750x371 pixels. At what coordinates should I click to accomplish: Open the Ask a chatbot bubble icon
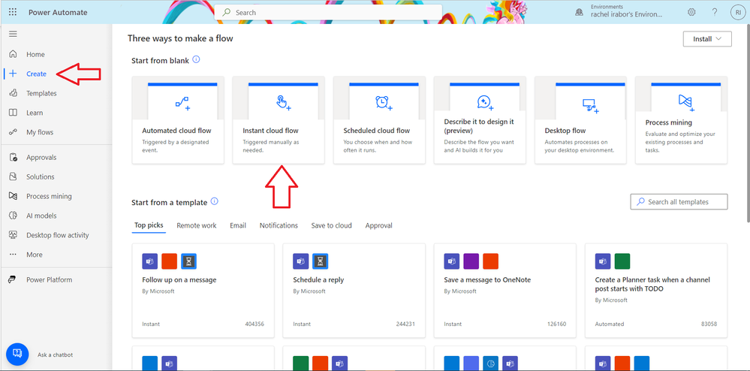(17, 354)
